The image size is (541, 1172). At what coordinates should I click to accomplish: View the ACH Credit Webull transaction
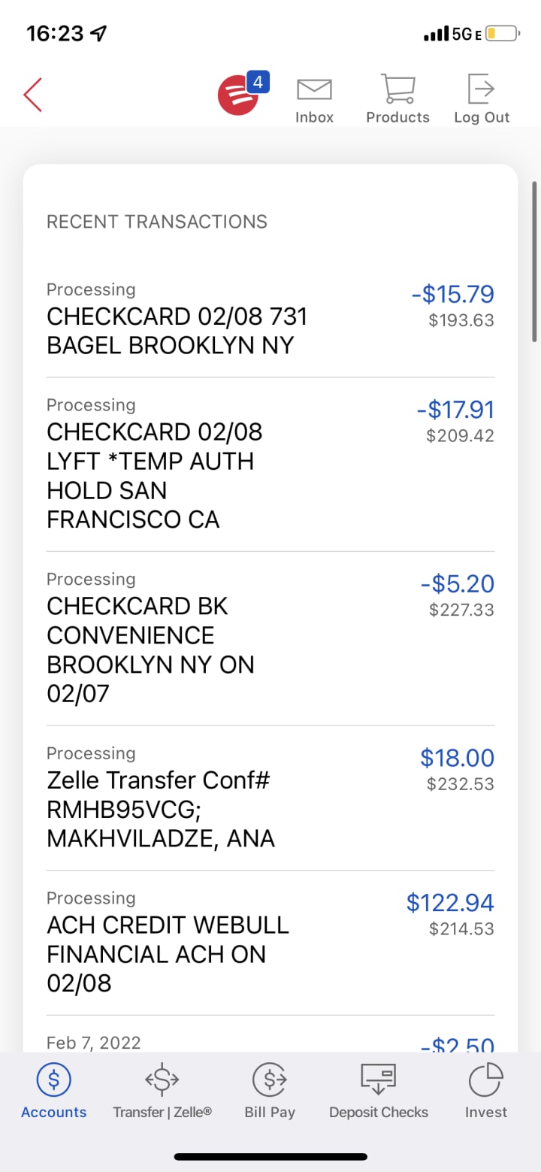168,954
